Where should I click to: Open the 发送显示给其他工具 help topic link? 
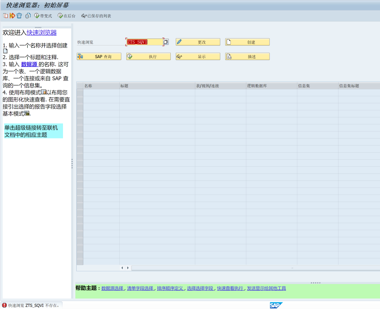pyautogui.click(x=266, y=288)
